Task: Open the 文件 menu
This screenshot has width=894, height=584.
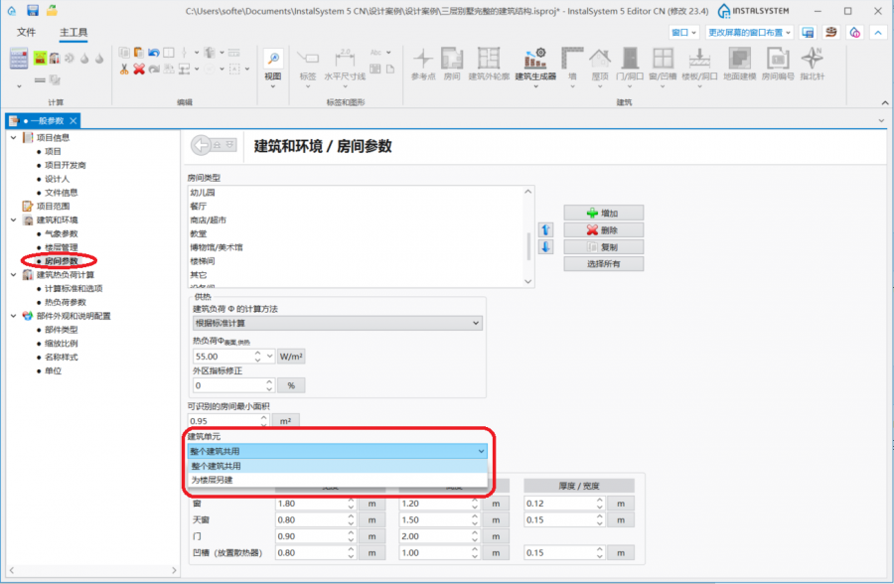Action: (x=27, y=33)
